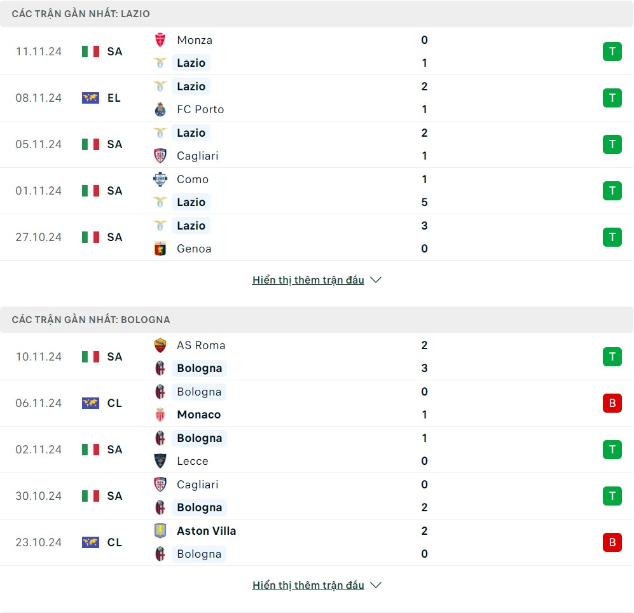This screenshot has width=634, height=613.
Task: Click the green T badge for Monza-Lazio
Action: tap(612, 52)
